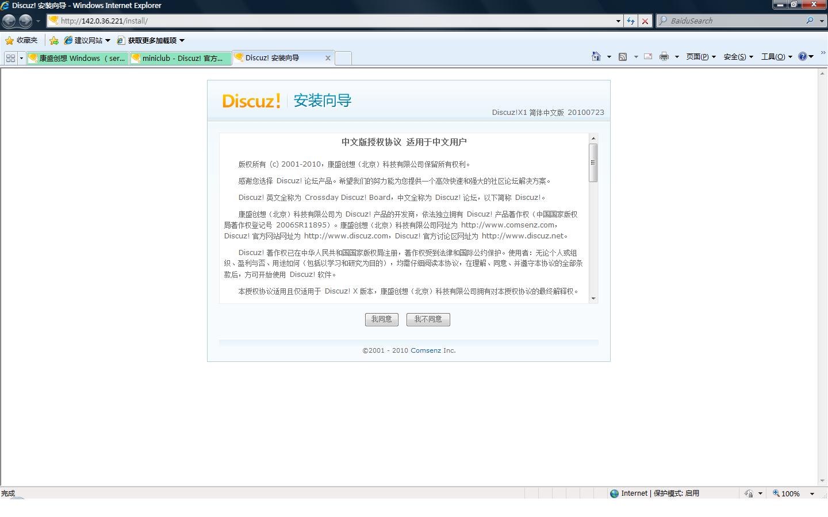Open the search provider options dropdown
The height and width of the screenshot is (517, 828).
tap(822, 21)
